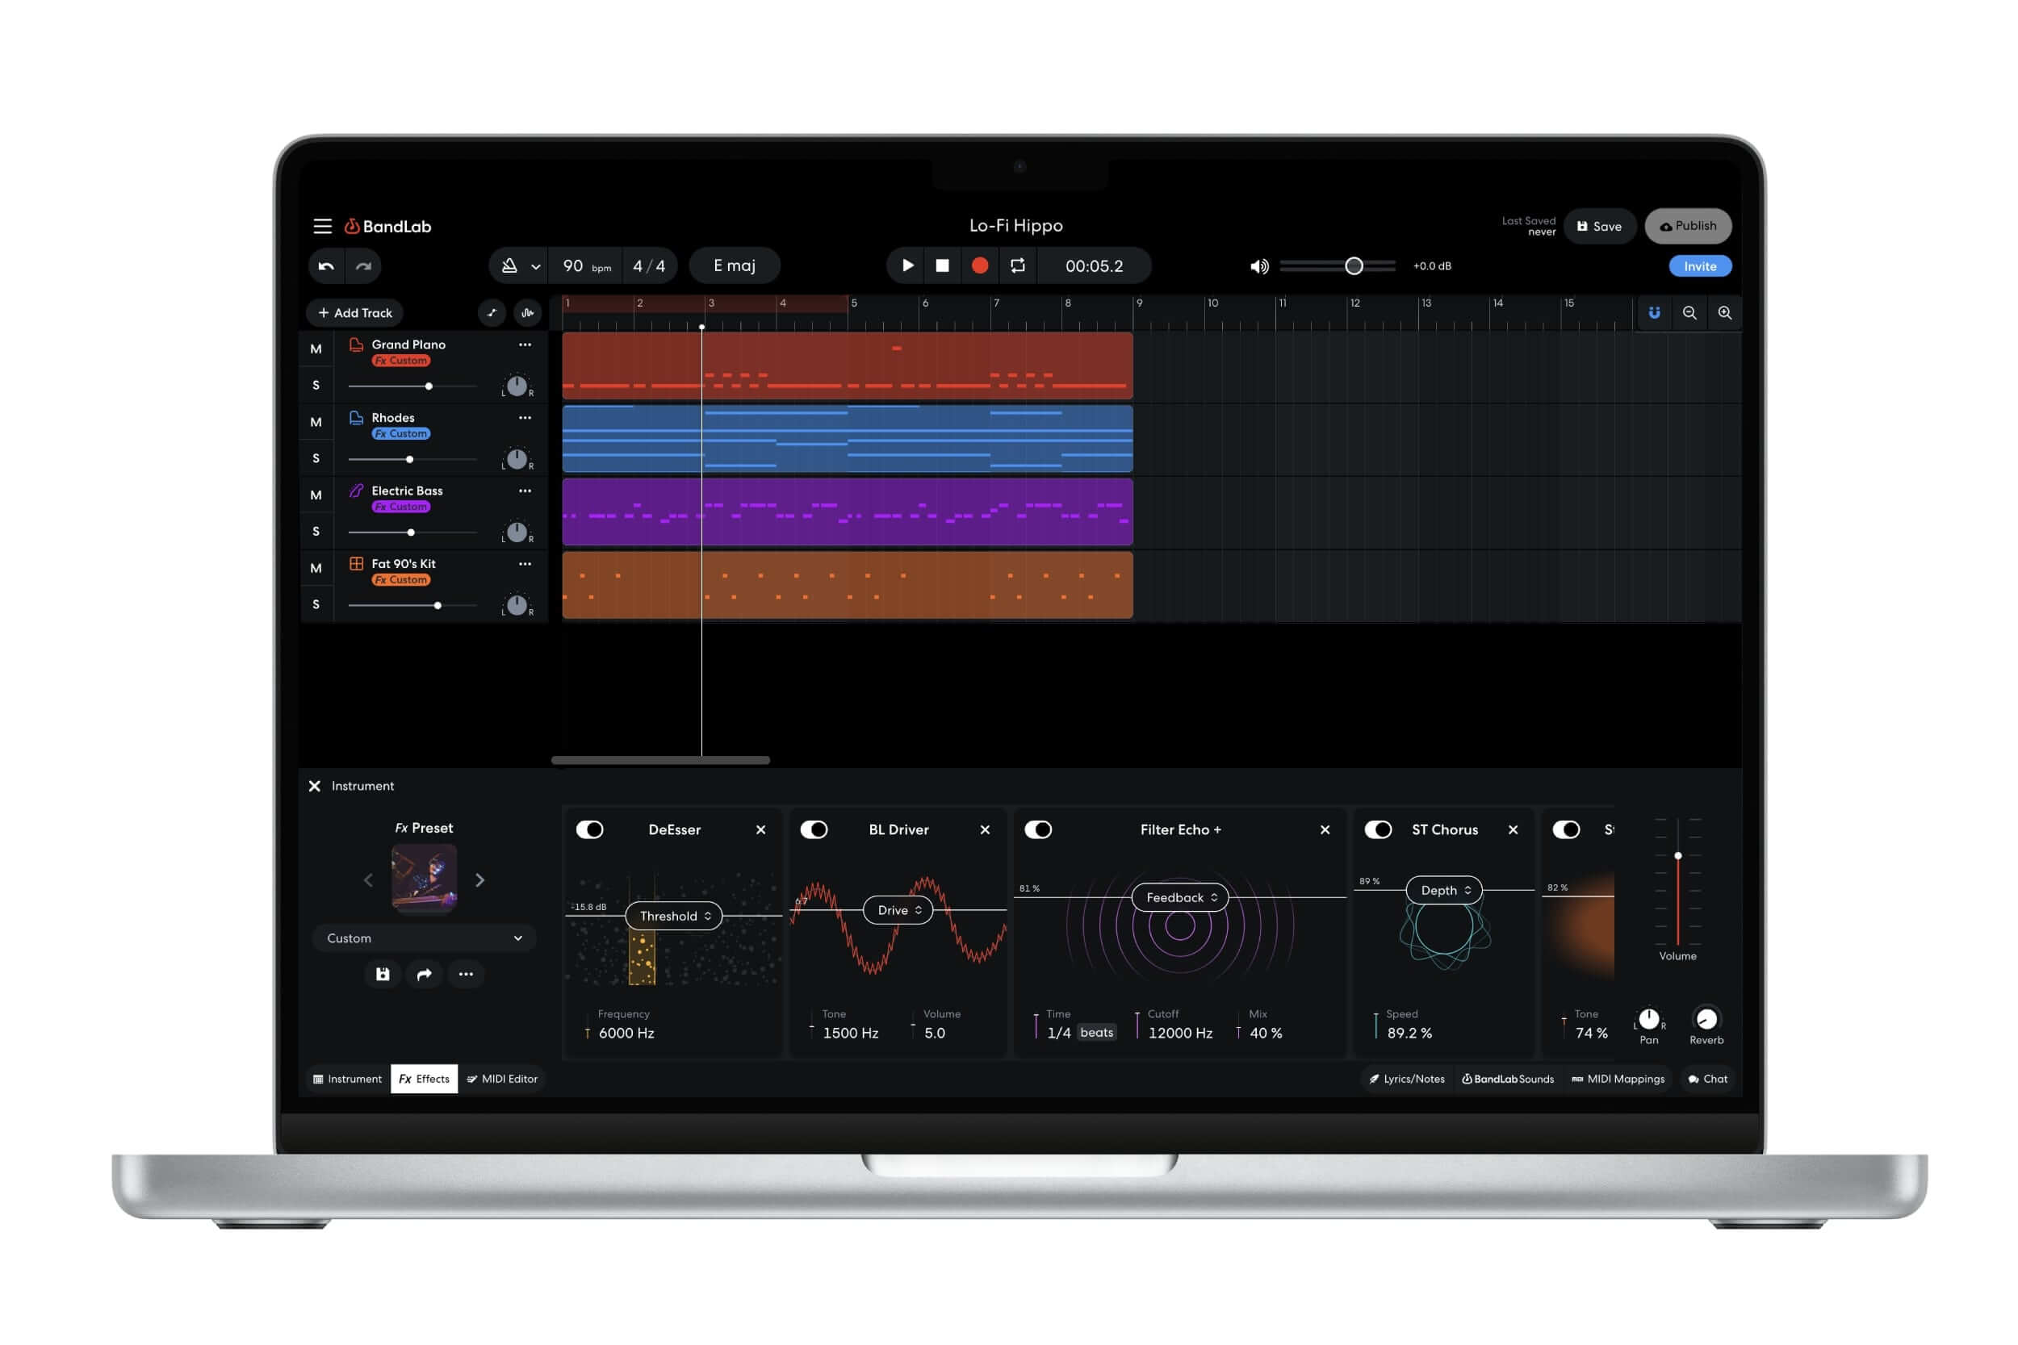This screenshot has height=1345, width=2018.
Task: Toggle the loop playback icon
Action: point(1018,266)
